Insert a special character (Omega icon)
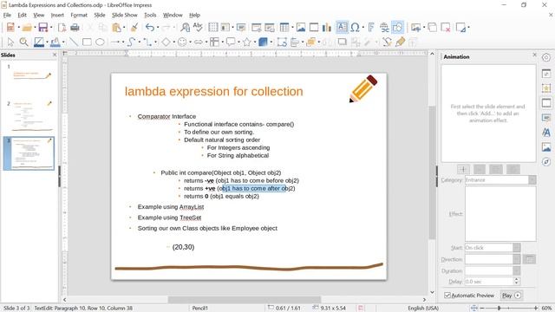 [x=355, y=27]
